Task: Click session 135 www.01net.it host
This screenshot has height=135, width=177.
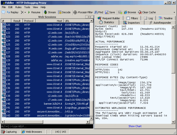Action: tap(54, 84)
